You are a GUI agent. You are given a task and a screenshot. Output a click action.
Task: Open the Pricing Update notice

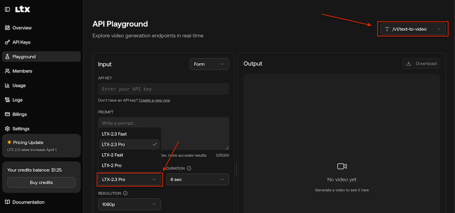click(x=41, y=146)
